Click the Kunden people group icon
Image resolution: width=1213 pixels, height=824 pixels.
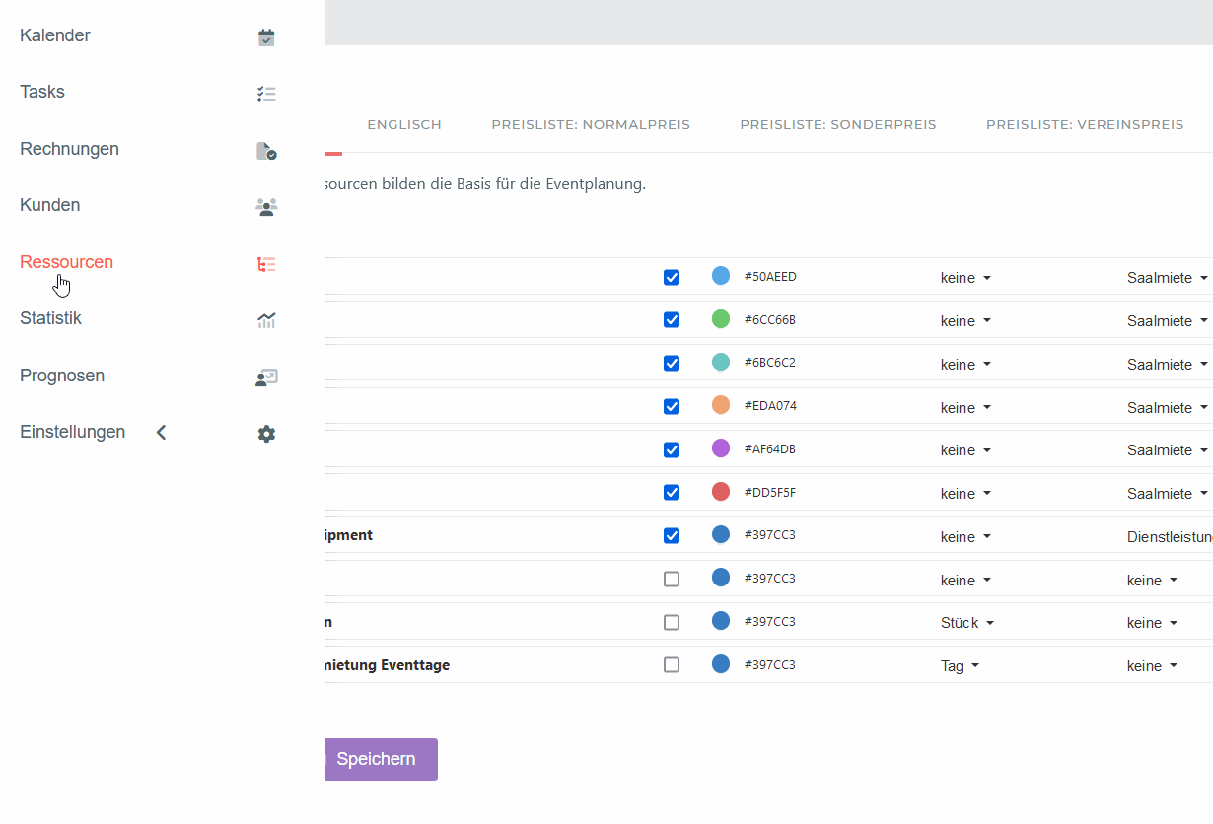click(x=266, y=207)
